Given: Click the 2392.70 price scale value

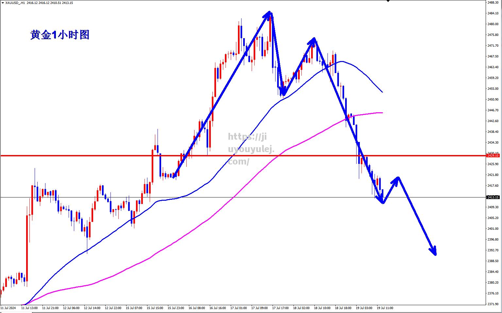Looking at the screenshot, I should click(x=493, y=250).
